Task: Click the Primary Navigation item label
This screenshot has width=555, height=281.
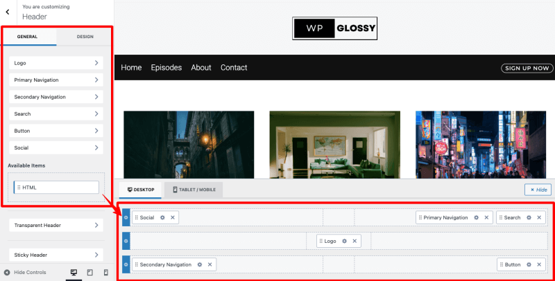Action: pyautogui.click(x=445, y=217)
